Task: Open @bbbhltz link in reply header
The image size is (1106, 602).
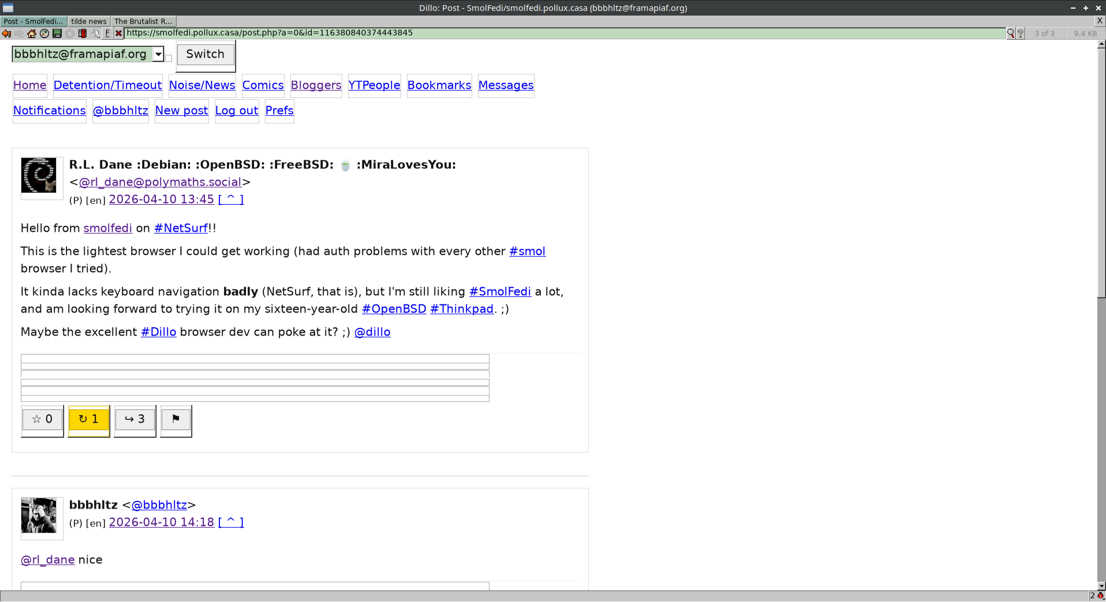Action: 159,505
